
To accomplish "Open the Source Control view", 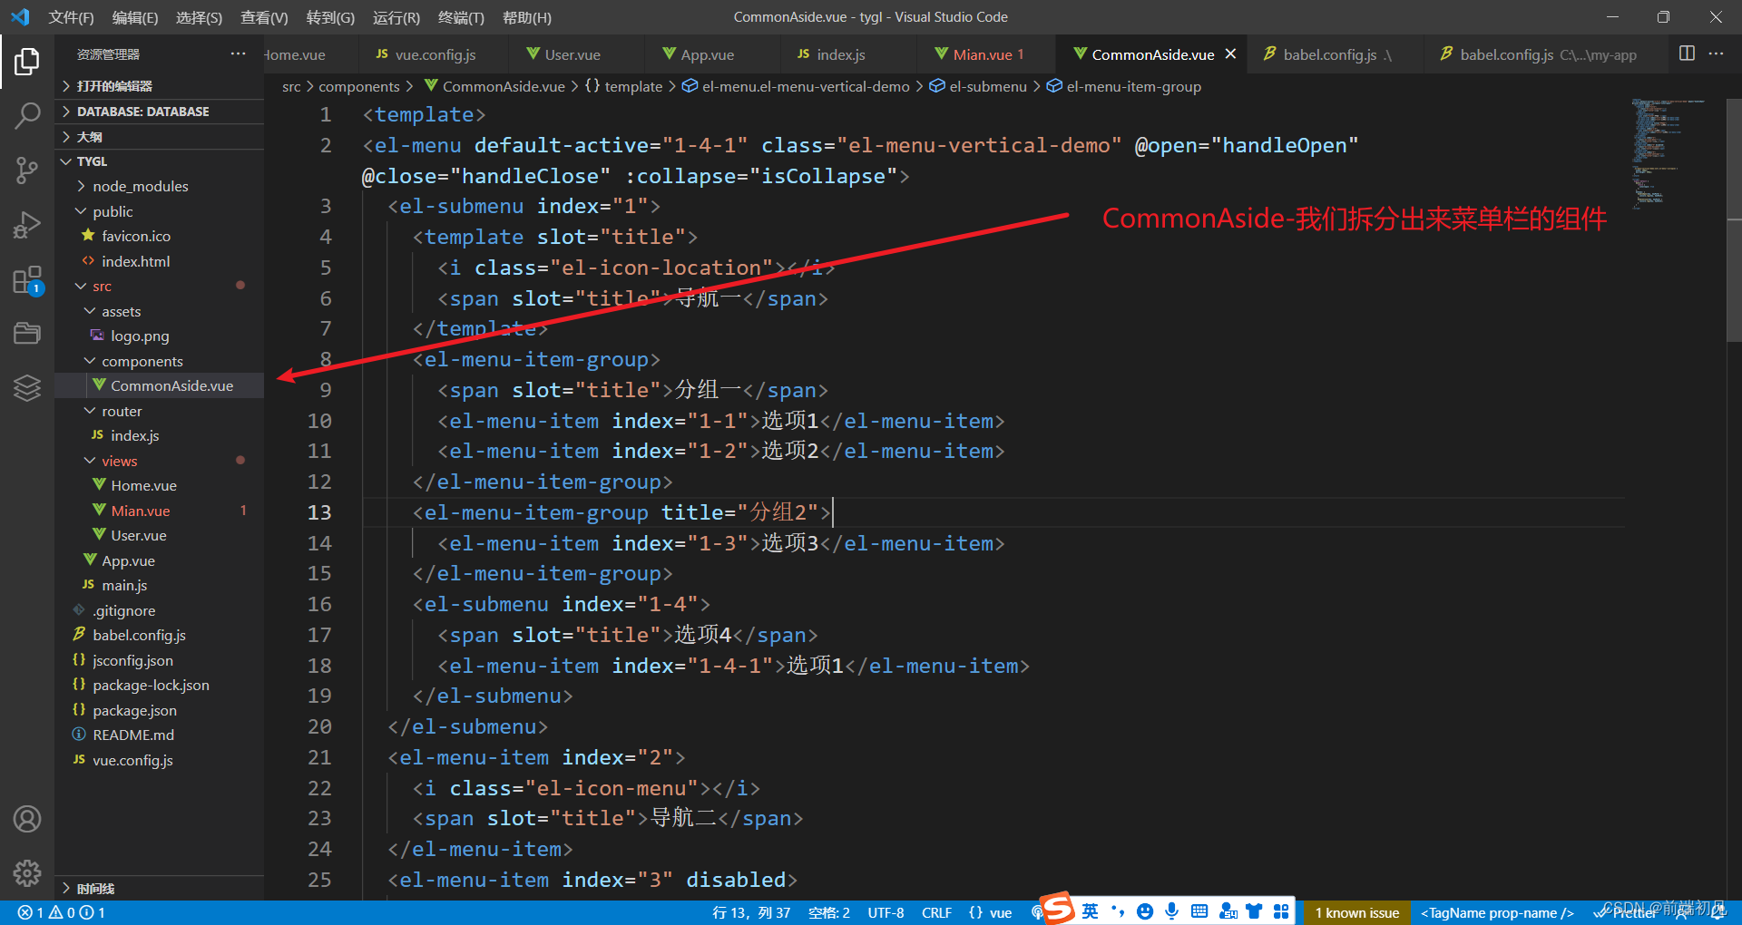I will pos(27,170).
